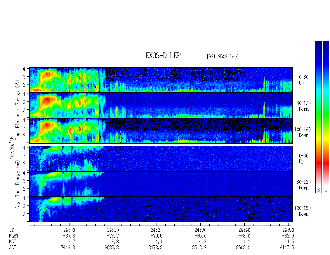
Task: Click the 24:10 UT tick value
Action: pyautogui.click(x=113, y=230)
